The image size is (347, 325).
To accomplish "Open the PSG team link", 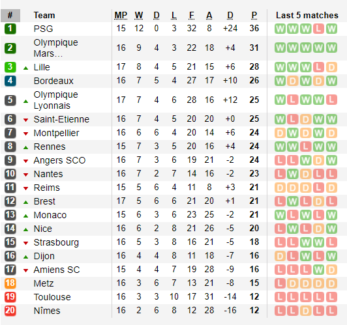I will [x=43, y=29].
